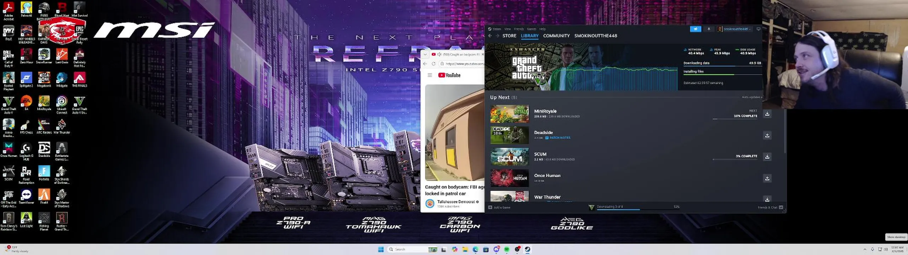Image resolution: width=908 pixels, height=255 pixels.
Task: Open Steam announcements megaphone button
Action: pos(696,29)
